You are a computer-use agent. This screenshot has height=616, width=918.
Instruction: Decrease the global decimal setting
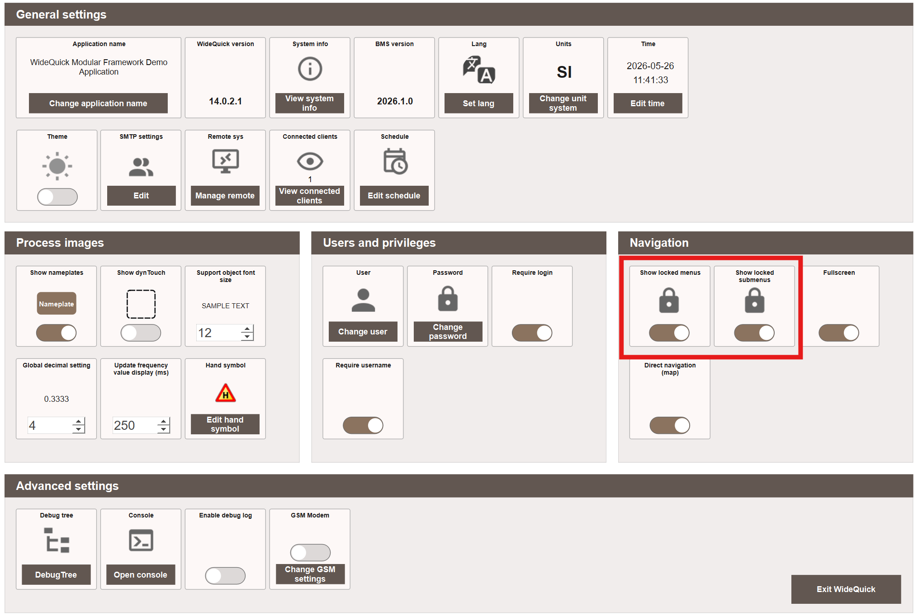pos(79,429)
